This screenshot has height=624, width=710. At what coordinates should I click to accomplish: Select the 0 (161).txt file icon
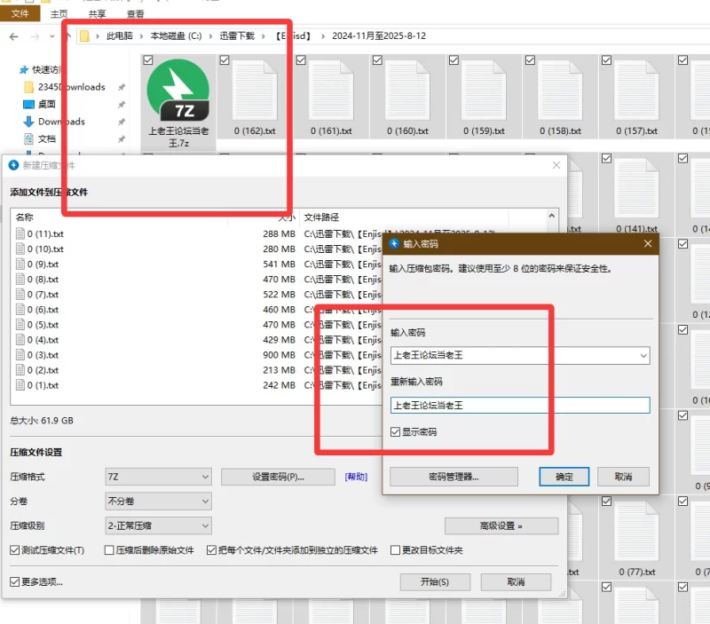point(331,91)
